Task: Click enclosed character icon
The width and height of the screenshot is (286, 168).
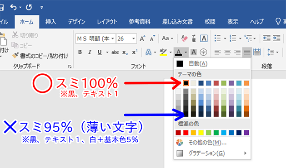Action: (x=203, y=53)
